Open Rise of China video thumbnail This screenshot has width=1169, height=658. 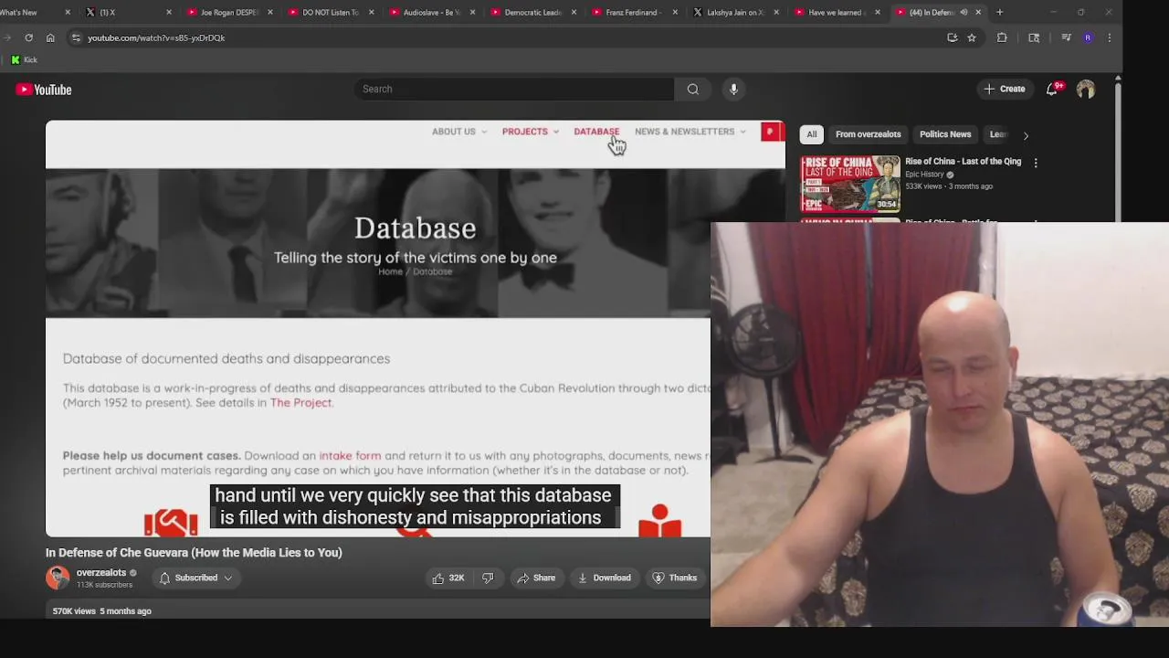point(850,184)
